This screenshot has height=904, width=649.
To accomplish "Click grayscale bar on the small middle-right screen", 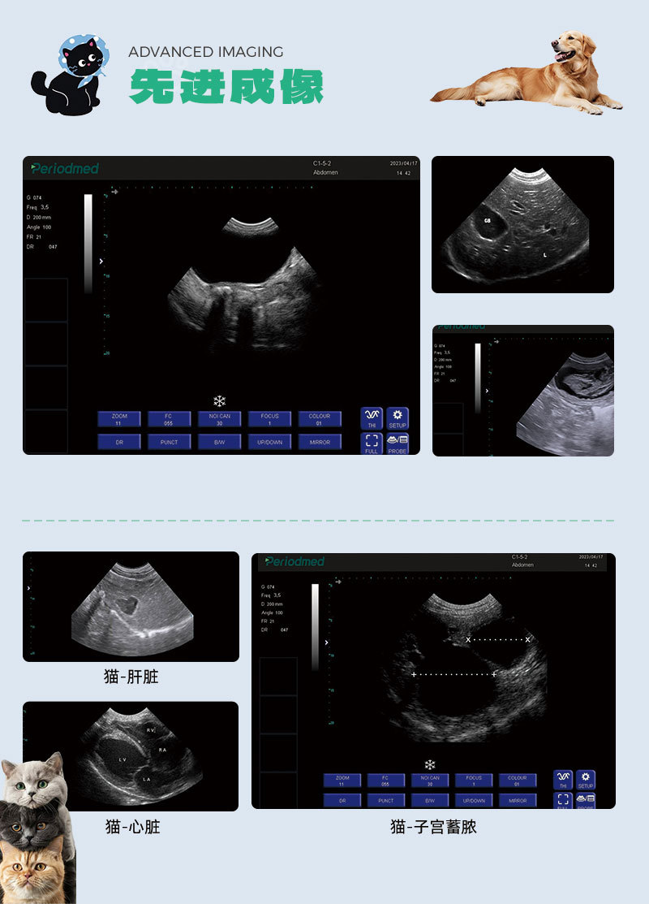I will point(477,378).
